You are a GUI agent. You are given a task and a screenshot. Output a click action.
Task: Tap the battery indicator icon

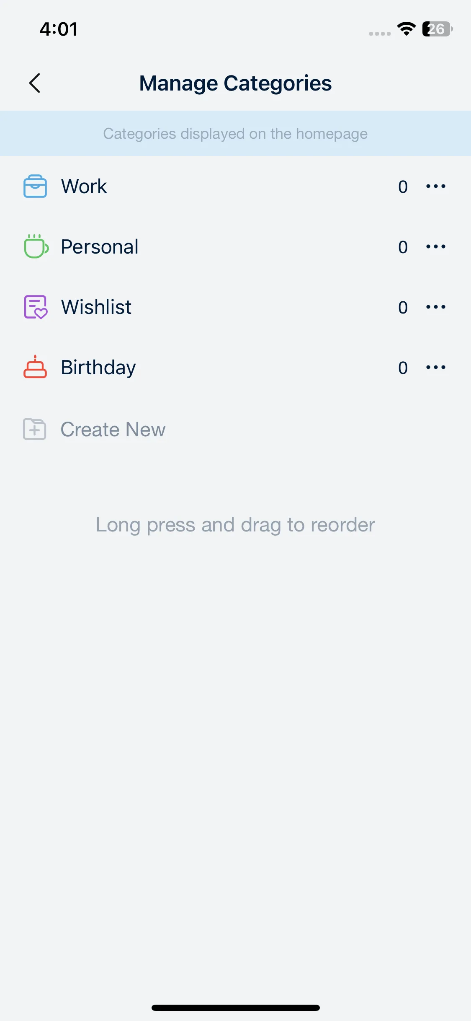tap(437, 29)
